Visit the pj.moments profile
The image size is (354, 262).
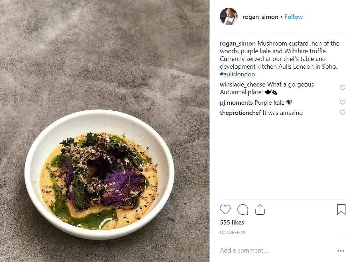(x=236, y=103)
